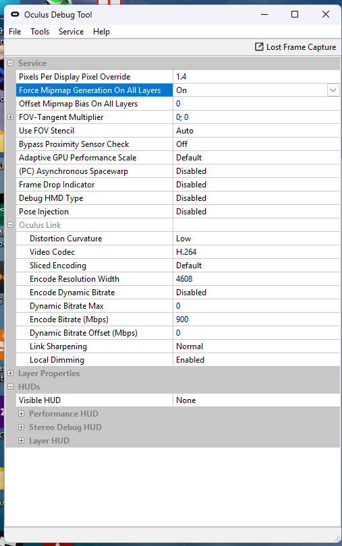Open the File menu
342x546 pixels.
(x=15, y=32)
